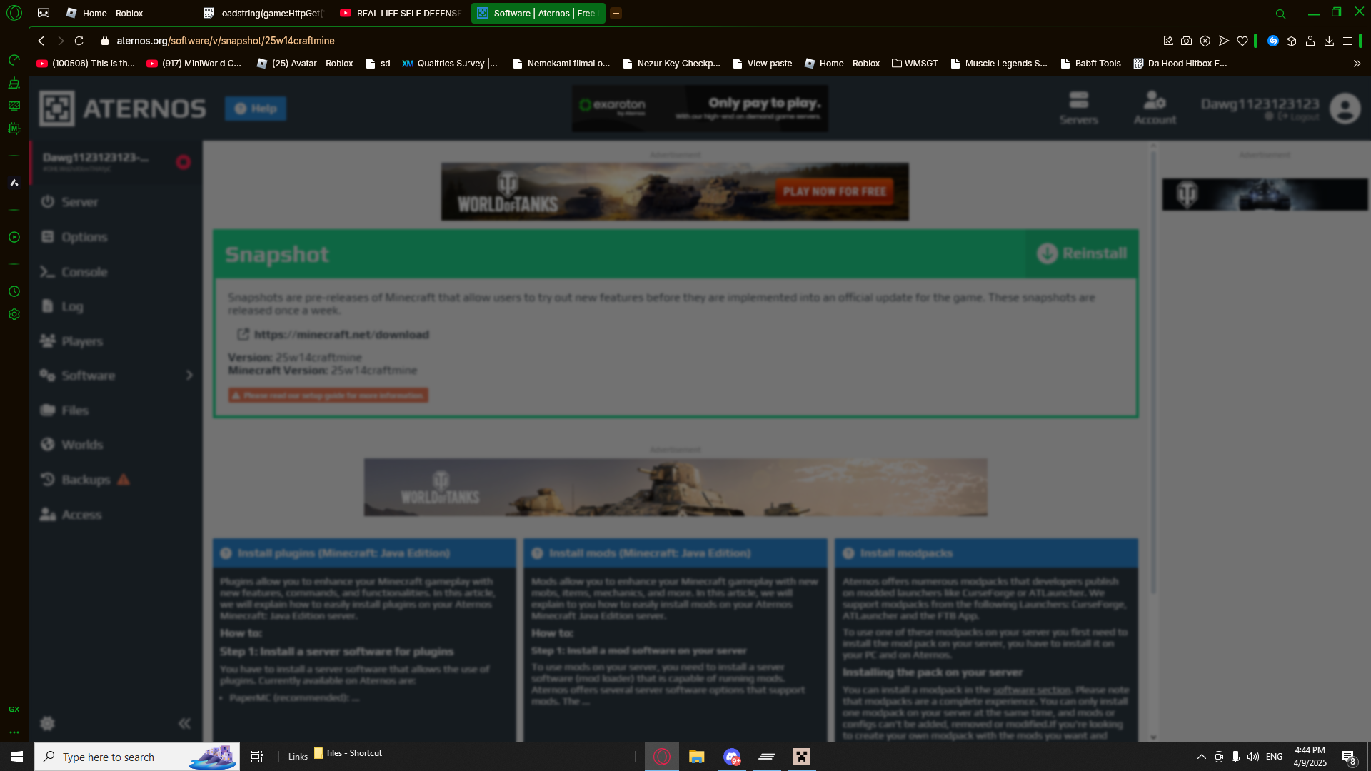Open the Babft Tools bookmark

1090,64
